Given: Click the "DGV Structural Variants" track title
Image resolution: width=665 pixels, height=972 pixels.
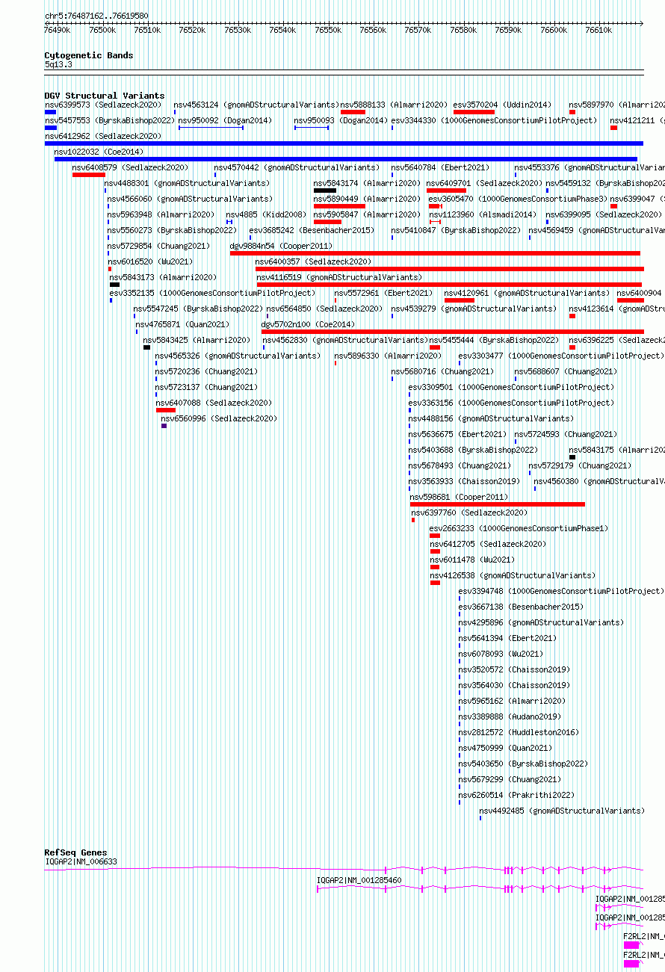Looking at the screenshot, I should point(104,96).
